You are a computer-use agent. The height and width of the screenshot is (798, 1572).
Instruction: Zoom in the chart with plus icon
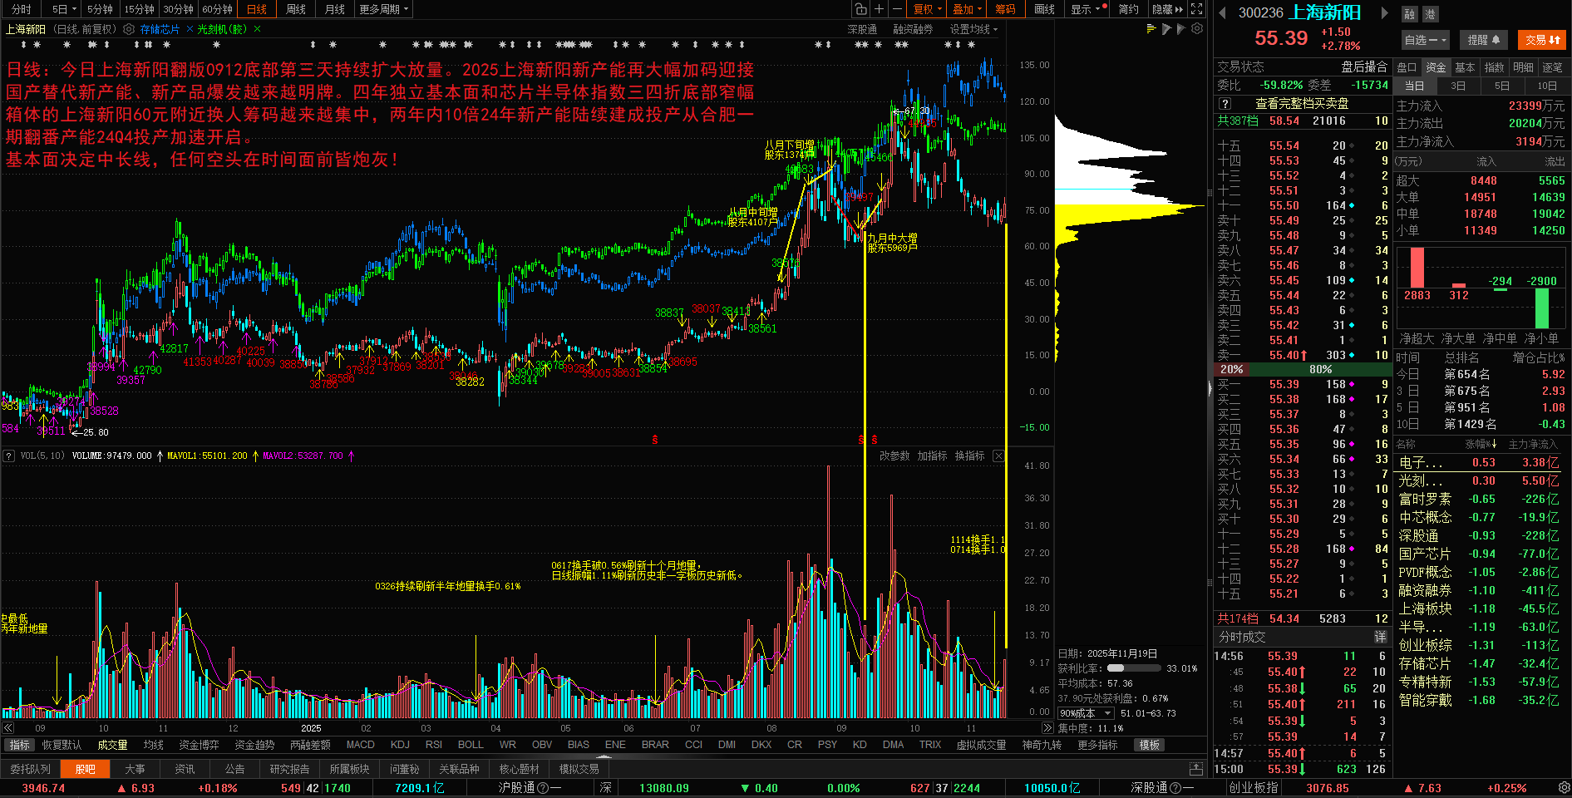tap(880, 9)
